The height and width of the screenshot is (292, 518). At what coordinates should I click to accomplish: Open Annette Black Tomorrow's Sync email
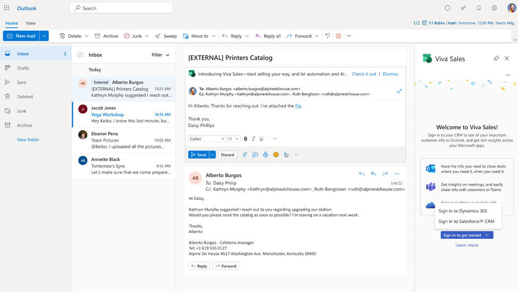click(x=124, y=165)
